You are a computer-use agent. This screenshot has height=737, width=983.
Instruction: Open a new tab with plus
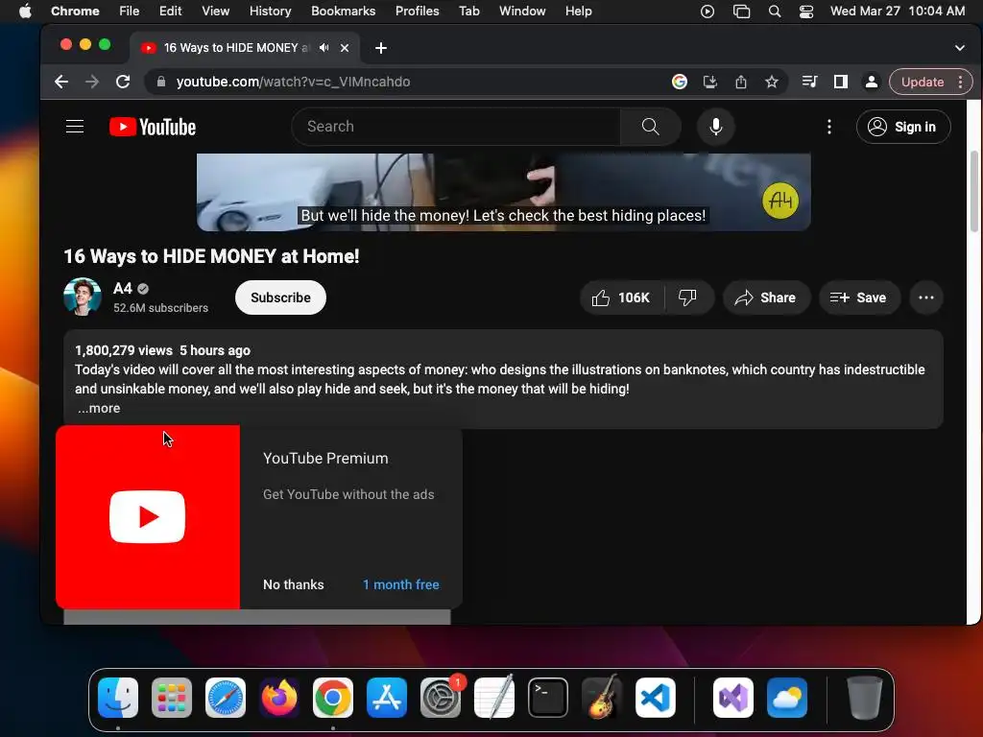coord(380,48)
